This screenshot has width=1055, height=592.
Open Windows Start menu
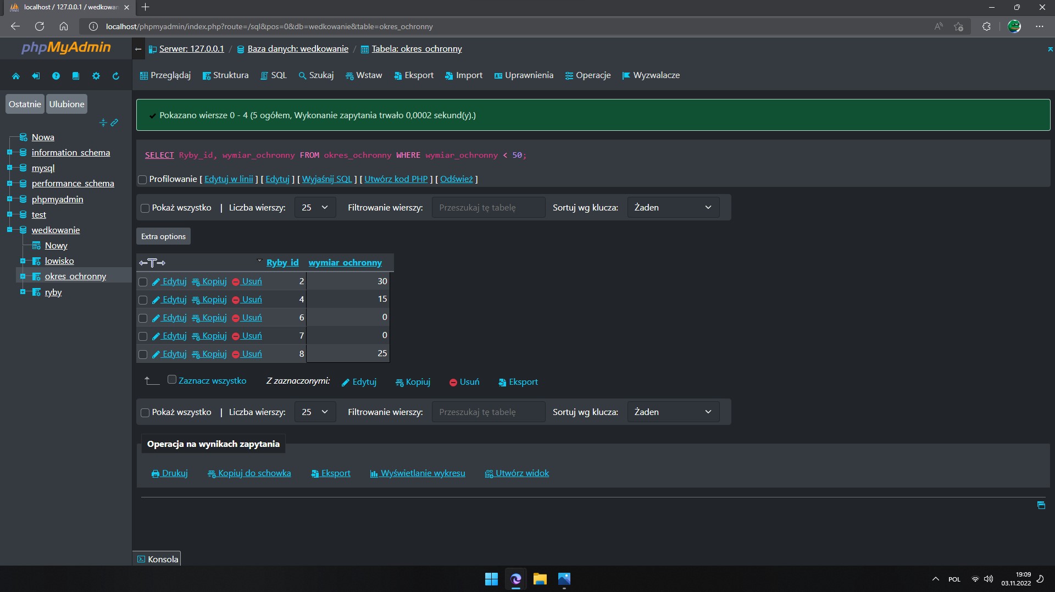(x=491, y=579)
